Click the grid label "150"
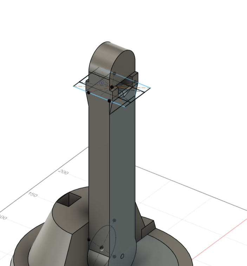The height and width of the screenshot is (266, 247). coord(33,194)
